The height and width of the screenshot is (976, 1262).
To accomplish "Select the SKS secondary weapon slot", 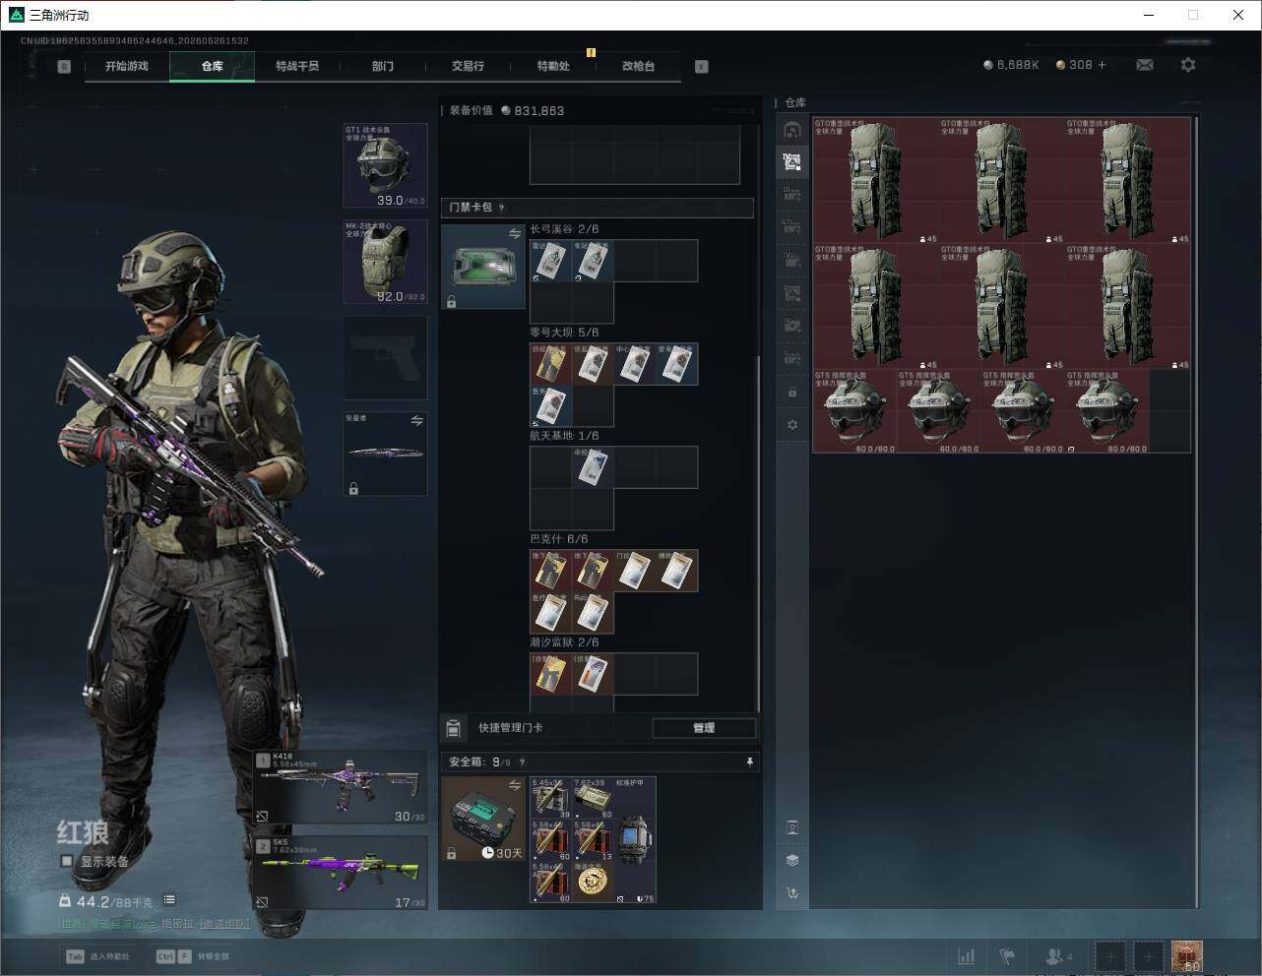I will [341, 873].
